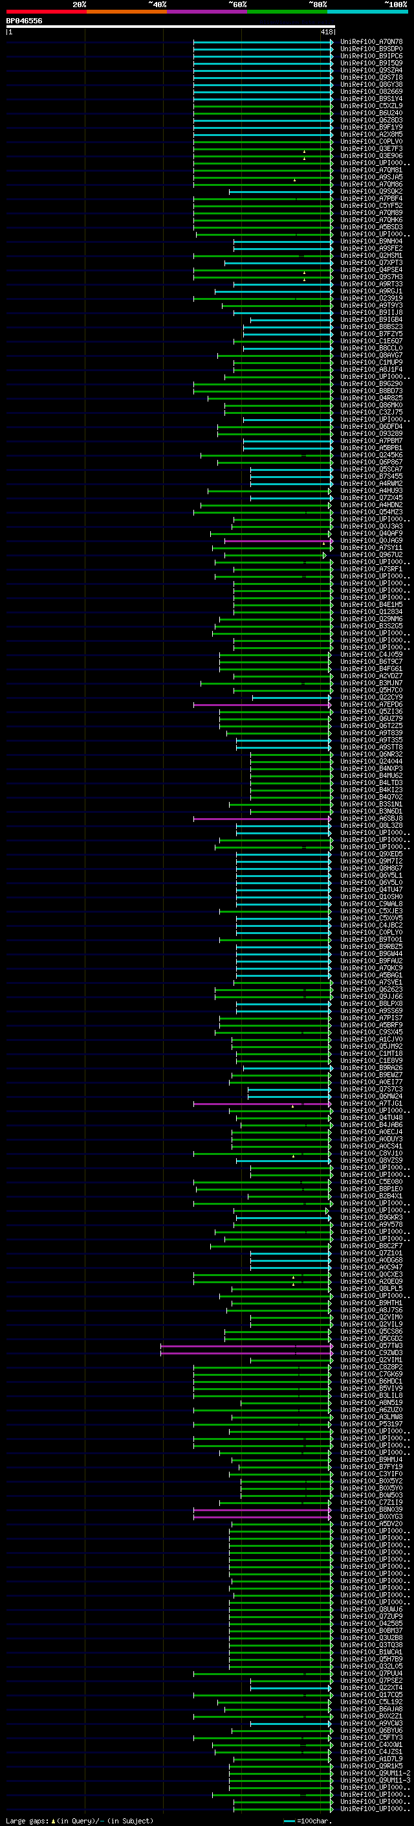The height and width of the screenshot is (1826, 414).
Task: Select the UniRef100_C1E6Q7 entry
Action: point(371,341)
